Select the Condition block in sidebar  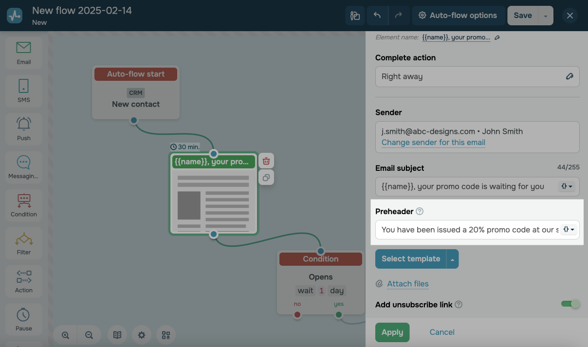(23, 205)
